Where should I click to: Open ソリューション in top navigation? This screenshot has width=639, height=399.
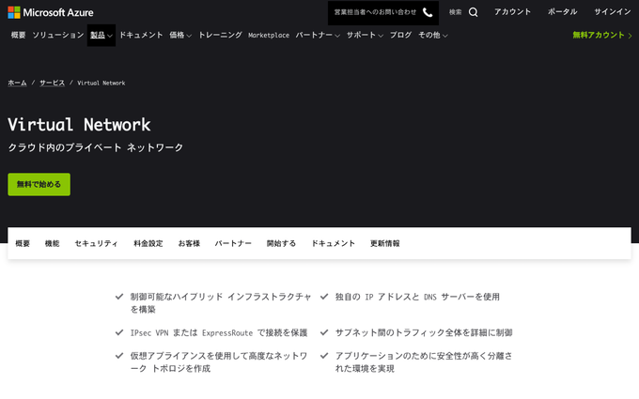(x=58, y=35)
